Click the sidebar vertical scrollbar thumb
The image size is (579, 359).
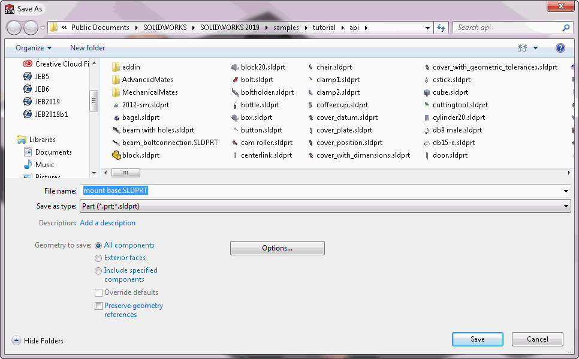tap(94, 101)
